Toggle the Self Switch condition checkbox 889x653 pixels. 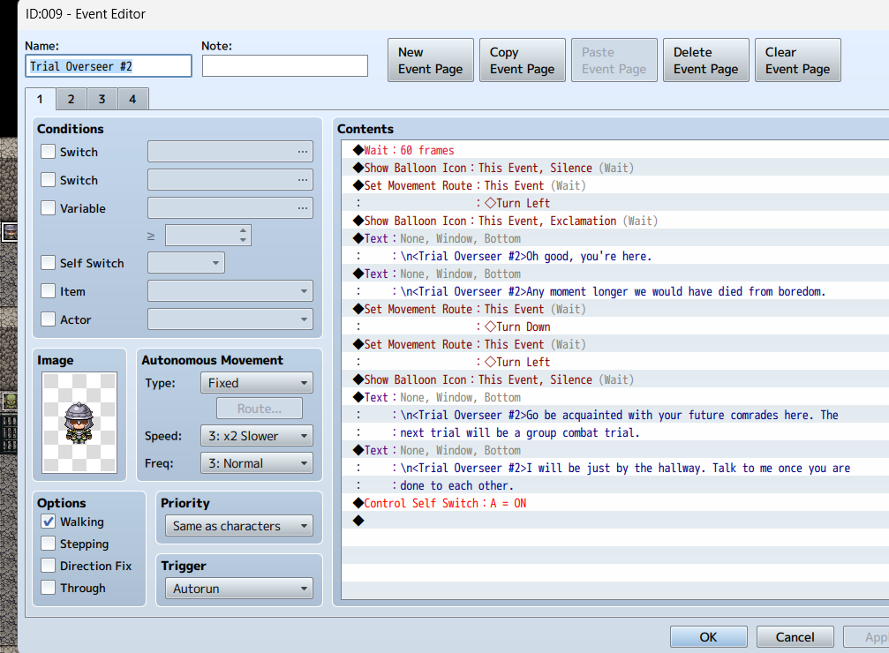pyautogui.click(x=49, y=263)
